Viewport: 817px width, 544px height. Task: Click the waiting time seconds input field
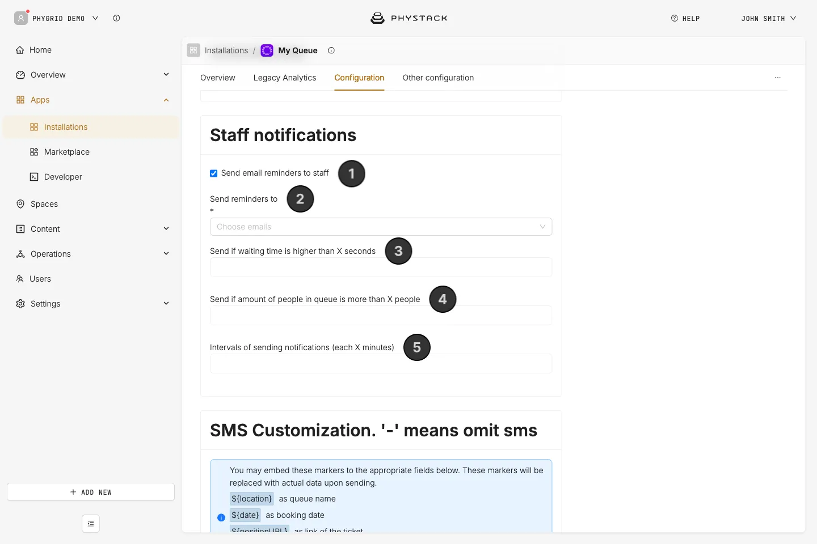tap(381, 267)
